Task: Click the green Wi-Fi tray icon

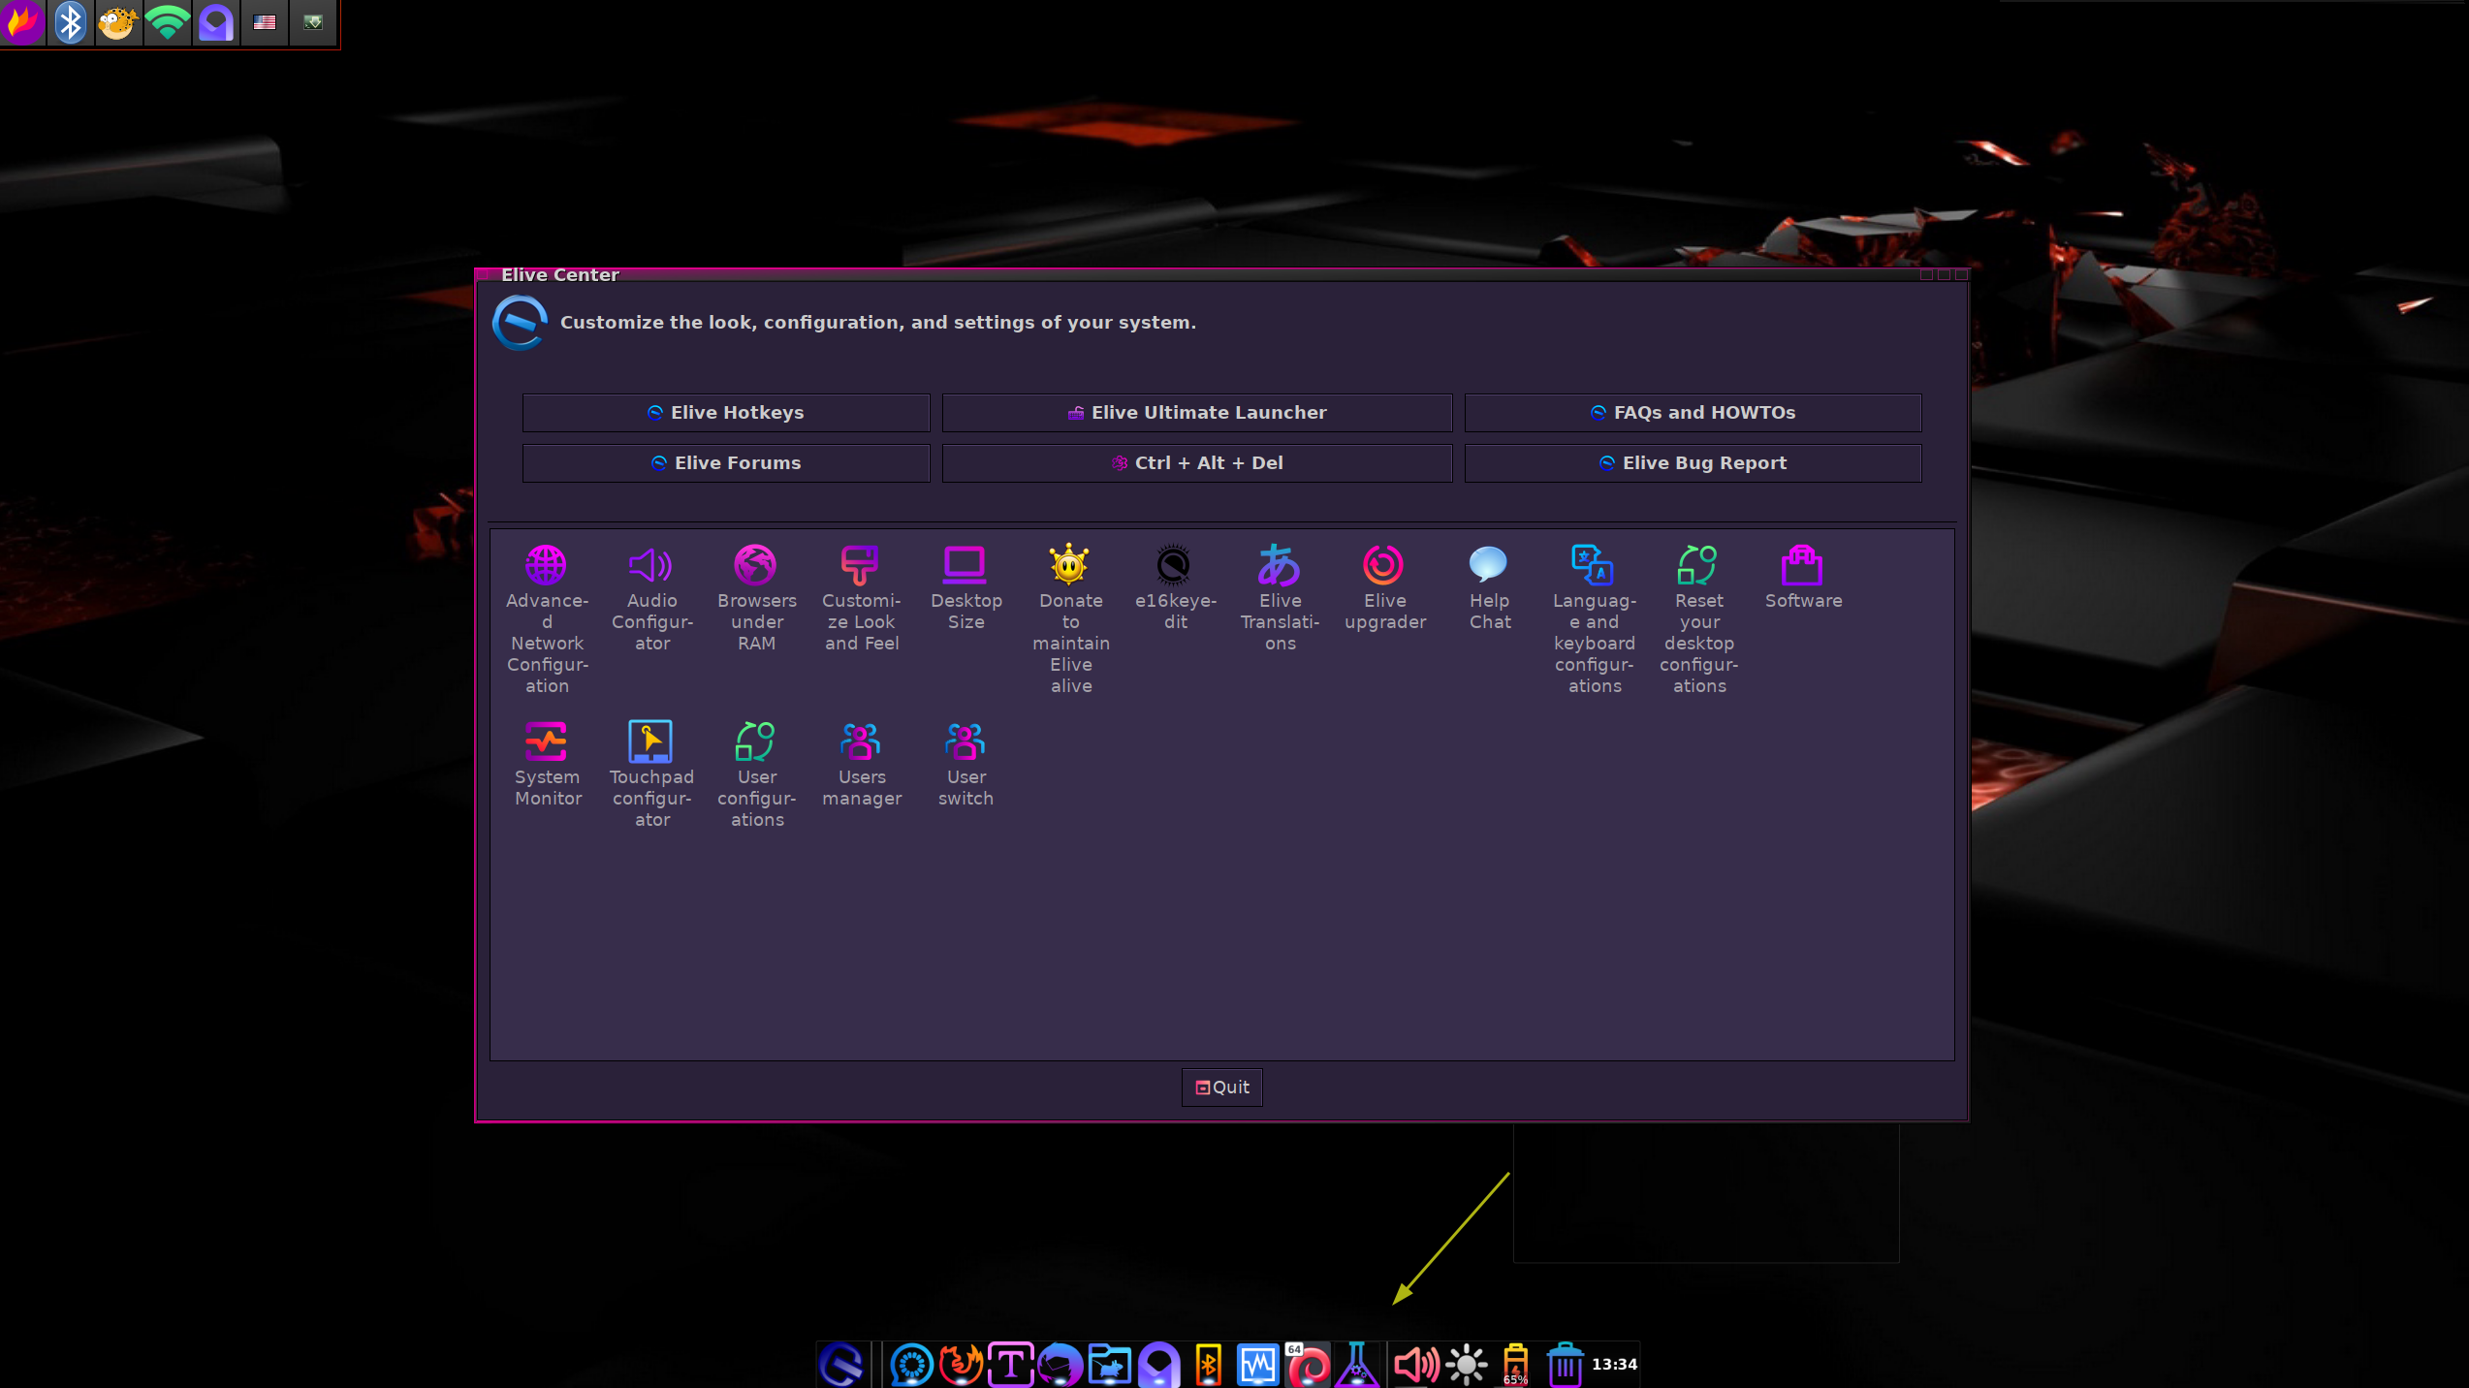Action: [168, 22]
